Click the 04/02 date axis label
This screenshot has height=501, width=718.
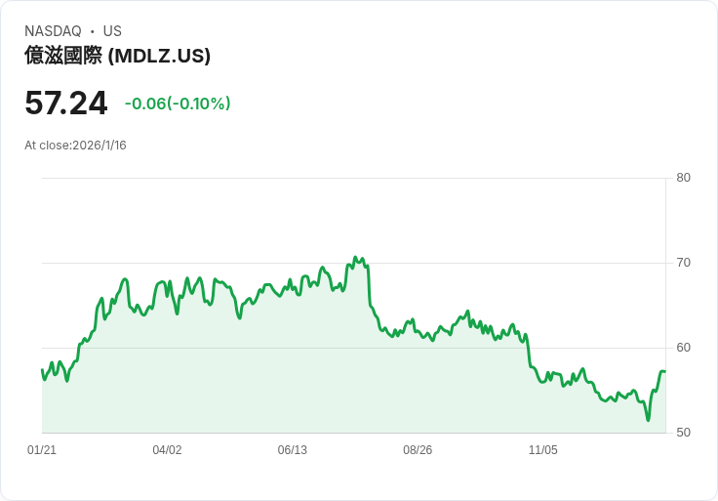pos(167,450)
